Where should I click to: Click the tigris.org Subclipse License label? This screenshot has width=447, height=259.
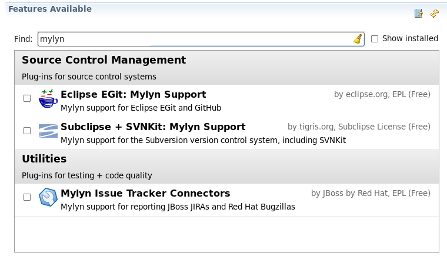click(359, 127)
